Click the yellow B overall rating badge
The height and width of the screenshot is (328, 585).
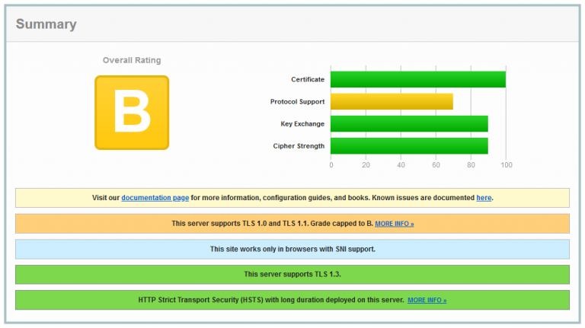click(132, 113)
